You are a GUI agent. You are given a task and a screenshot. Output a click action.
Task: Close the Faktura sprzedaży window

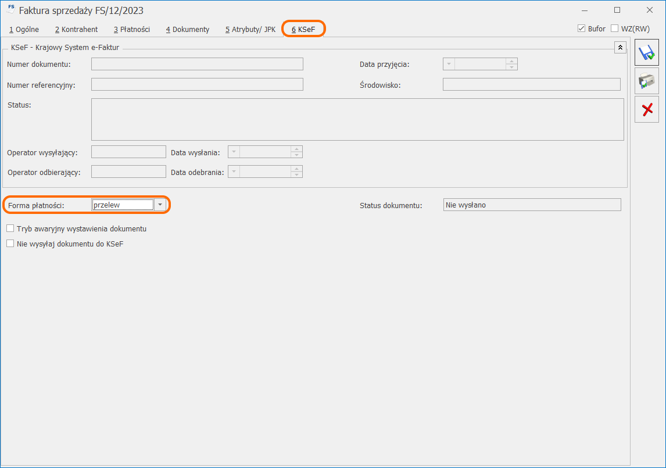click(649, 10)
